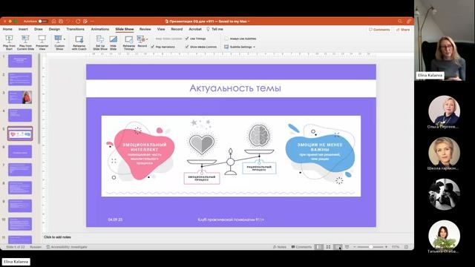
Task: Toggle the Play Narrations checkbox
Action: 153,47
